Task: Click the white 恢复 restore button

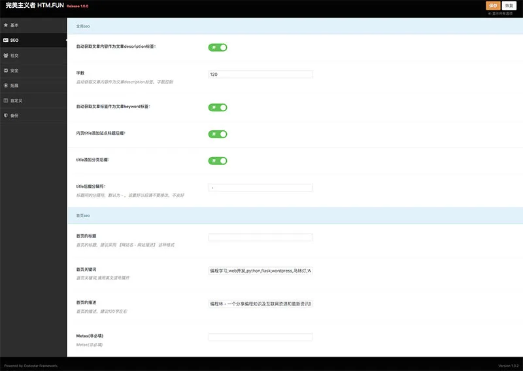Action: click(509, 6)
